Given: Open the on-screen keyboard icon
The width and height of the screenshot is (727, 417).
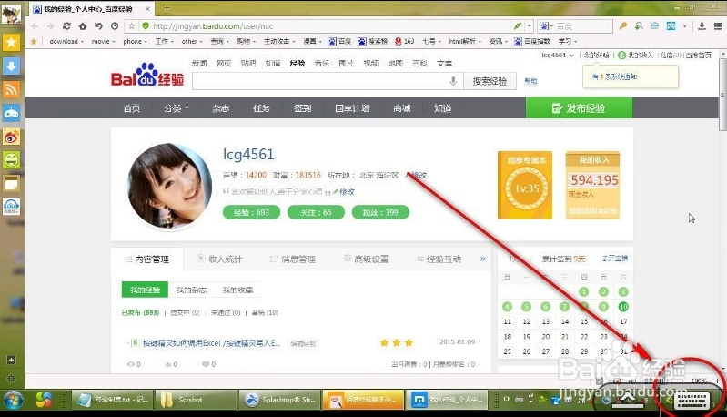Looking at the screenshot, I should pyautogui.click(x=692, y=400).
